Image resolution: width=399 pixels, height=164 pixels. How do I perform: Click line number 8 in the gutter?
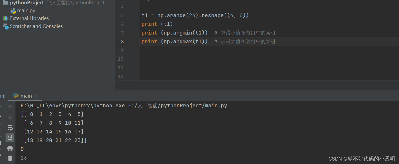(x=122, y=42)
